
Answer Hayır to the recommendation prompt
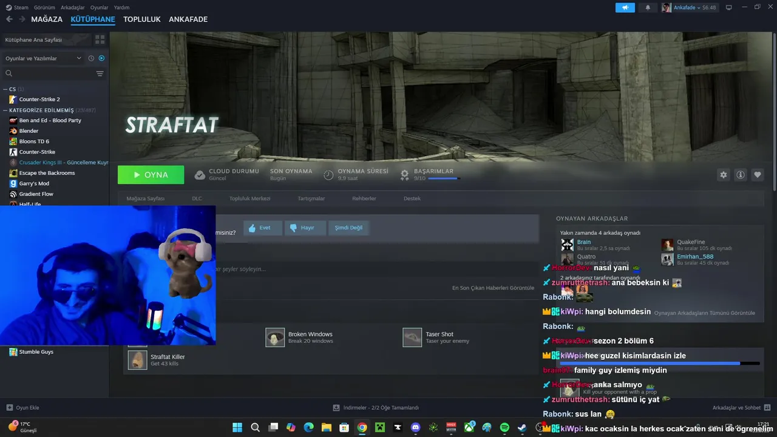[x=305, y=228]
